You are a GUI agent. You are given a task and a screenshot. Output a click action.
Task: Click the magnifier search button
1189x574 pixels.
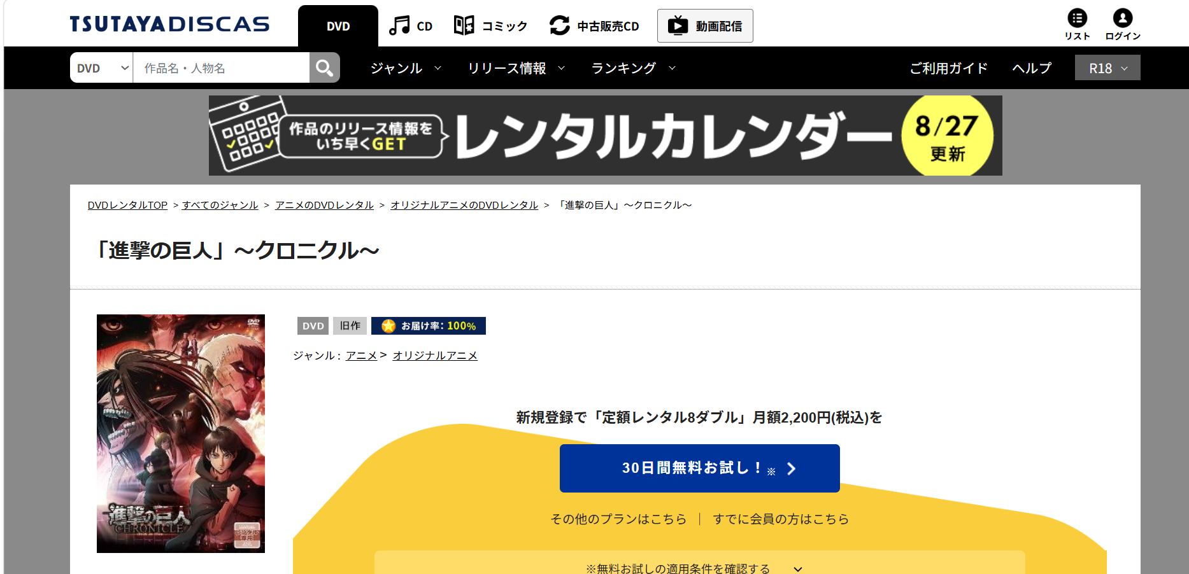tap(325, 68)
